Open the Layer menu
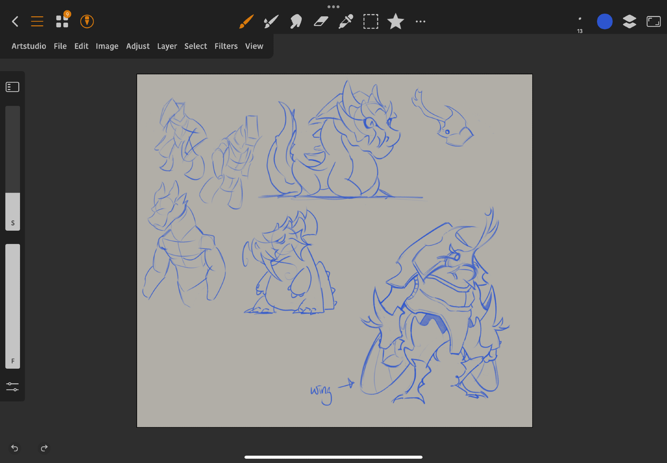 [167, 46]
